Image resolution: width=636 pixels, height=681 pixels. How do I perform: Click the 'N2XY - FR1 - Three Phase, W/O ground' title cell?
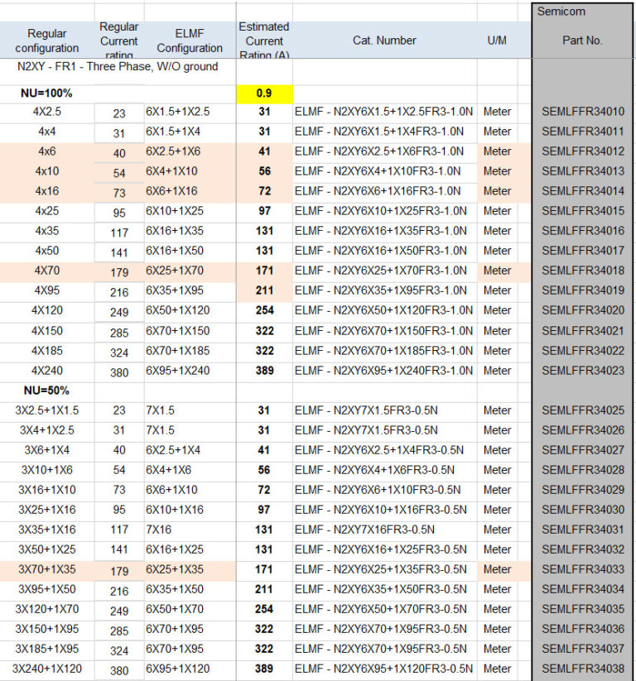point(118,66)
